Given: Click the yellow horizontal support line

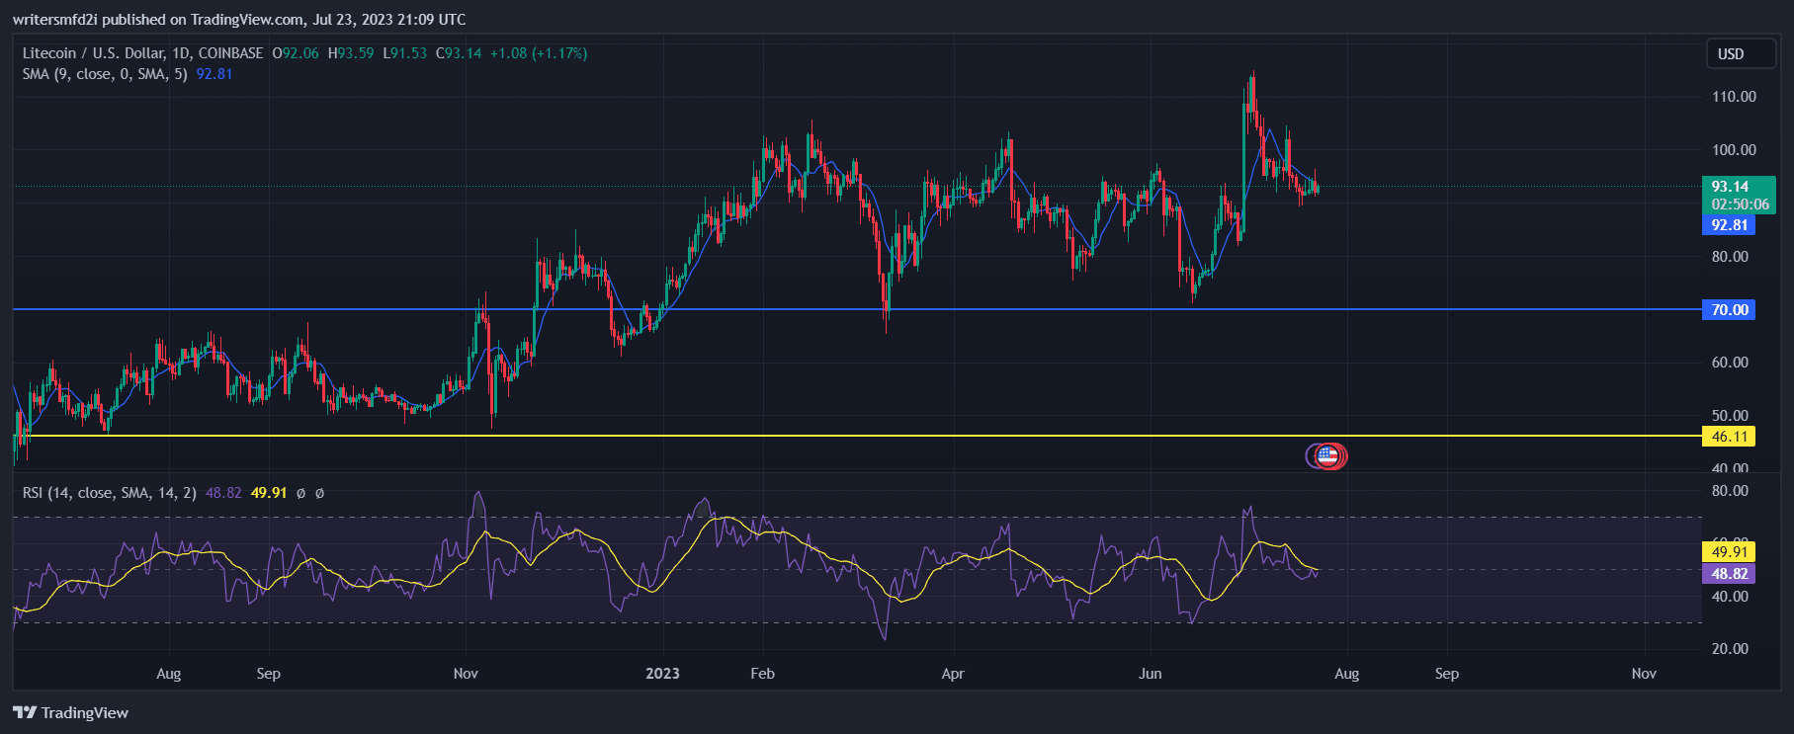Looking at the screenshot, I should point(791,436).
